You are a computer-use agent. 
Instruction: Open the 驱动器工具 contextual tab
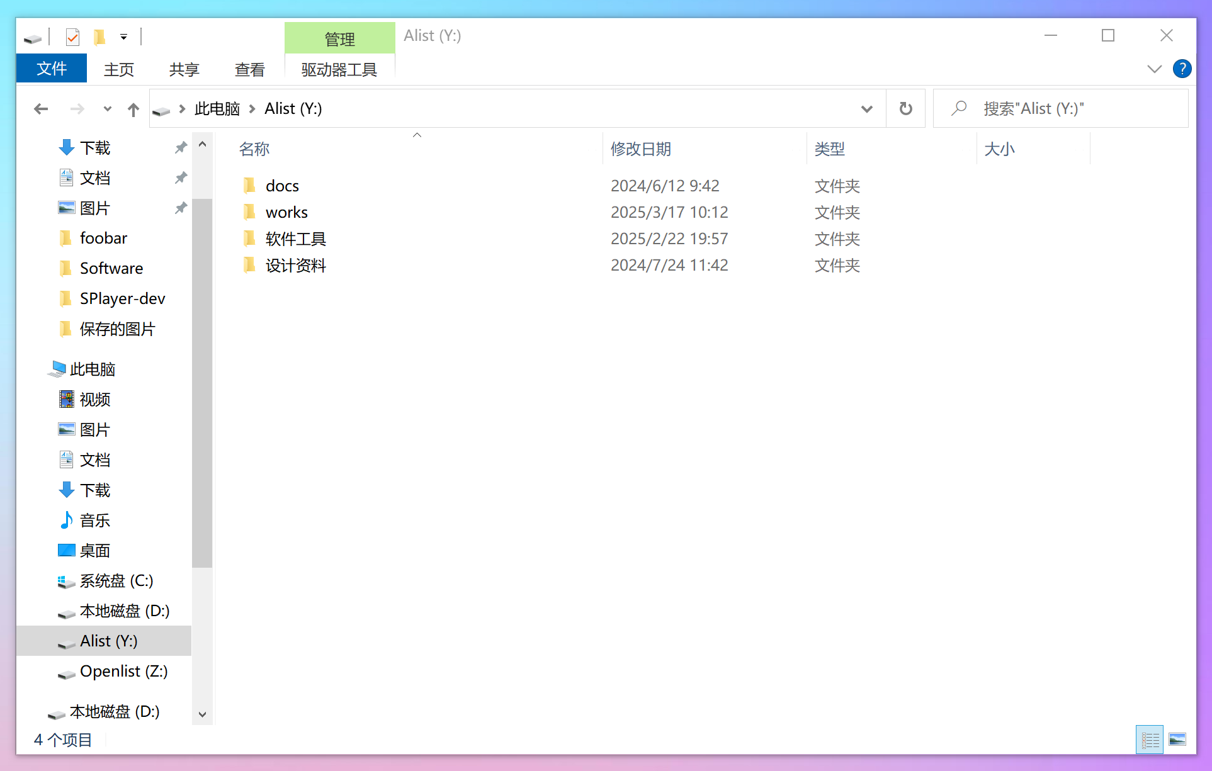[x=339, y=70]
